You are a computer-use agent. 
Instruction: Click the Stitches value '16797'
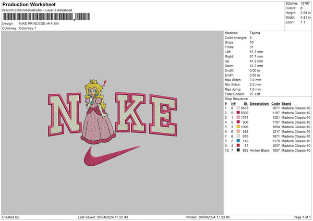coord(305,4)
